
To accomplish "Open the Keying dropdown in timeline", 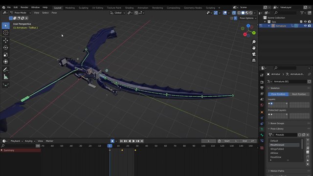I will coord(30,141).
